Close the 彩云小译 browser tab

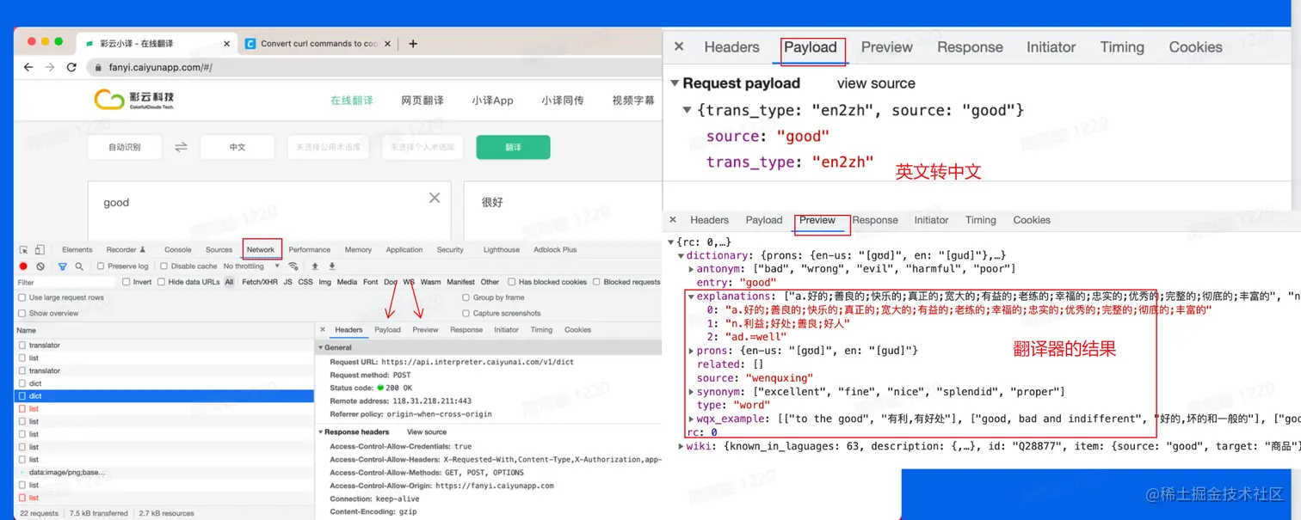point(227,43)
